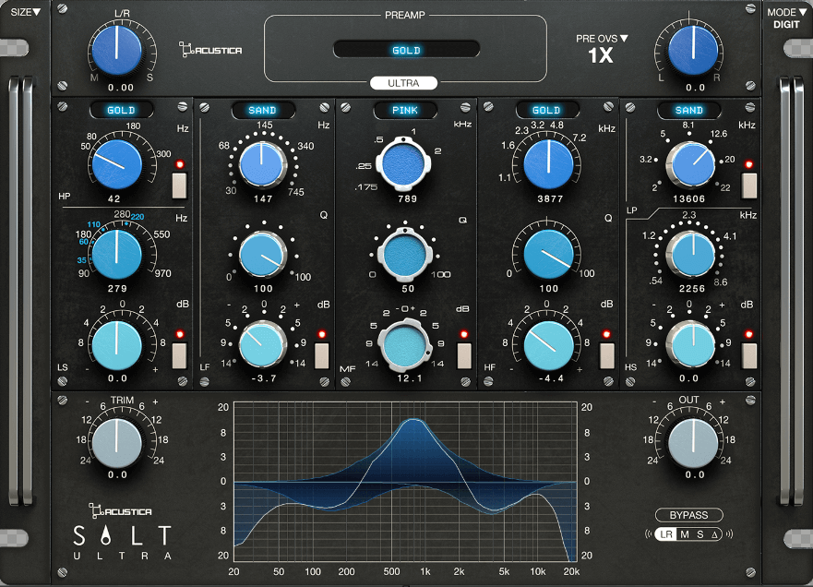Click the 1X oversampling value

click(601, 54)
